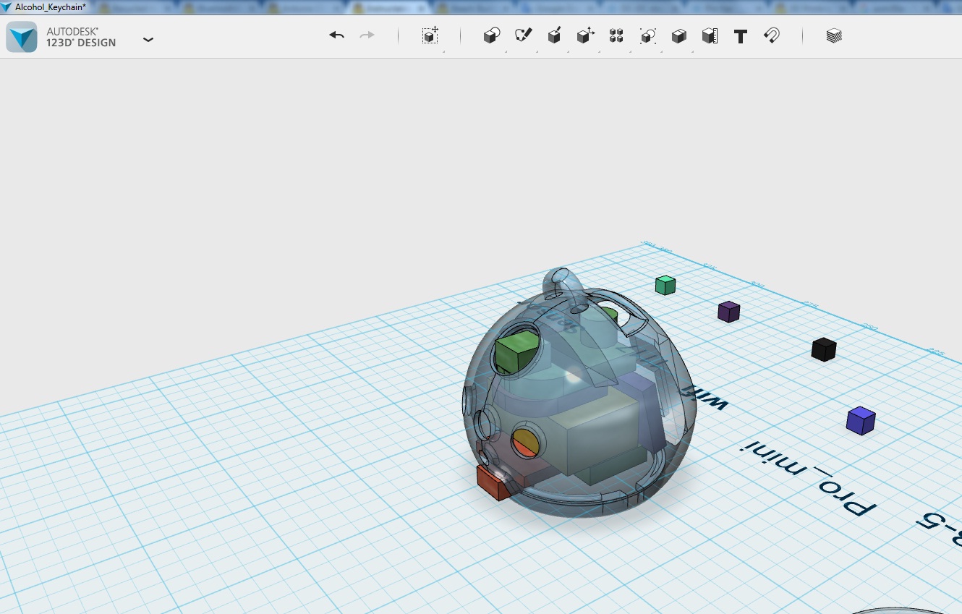Viewport: 962px width, 614px height.
Task: Open the Sketch tool menu
Action: pyautogui.click(x=523, y=36)
